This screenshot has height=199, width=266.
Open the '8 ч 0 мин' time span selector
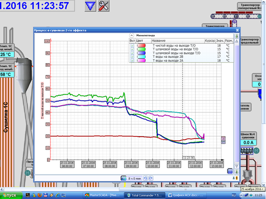tap(135, 178)
